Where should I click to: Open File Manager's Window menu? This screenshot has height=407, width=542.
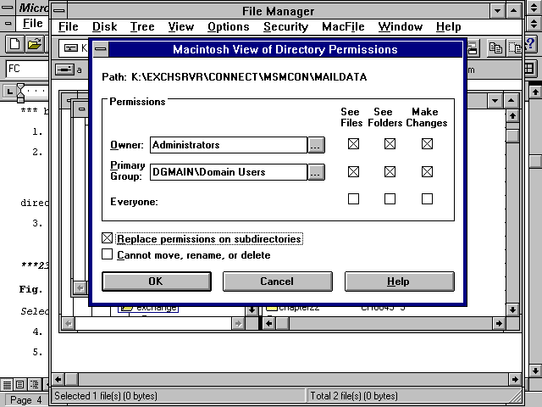point(401,26)
